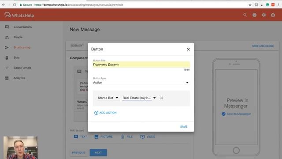The image size is (282, 159).
Task: Open the browser three-dot menu
Action: (278, 5)
